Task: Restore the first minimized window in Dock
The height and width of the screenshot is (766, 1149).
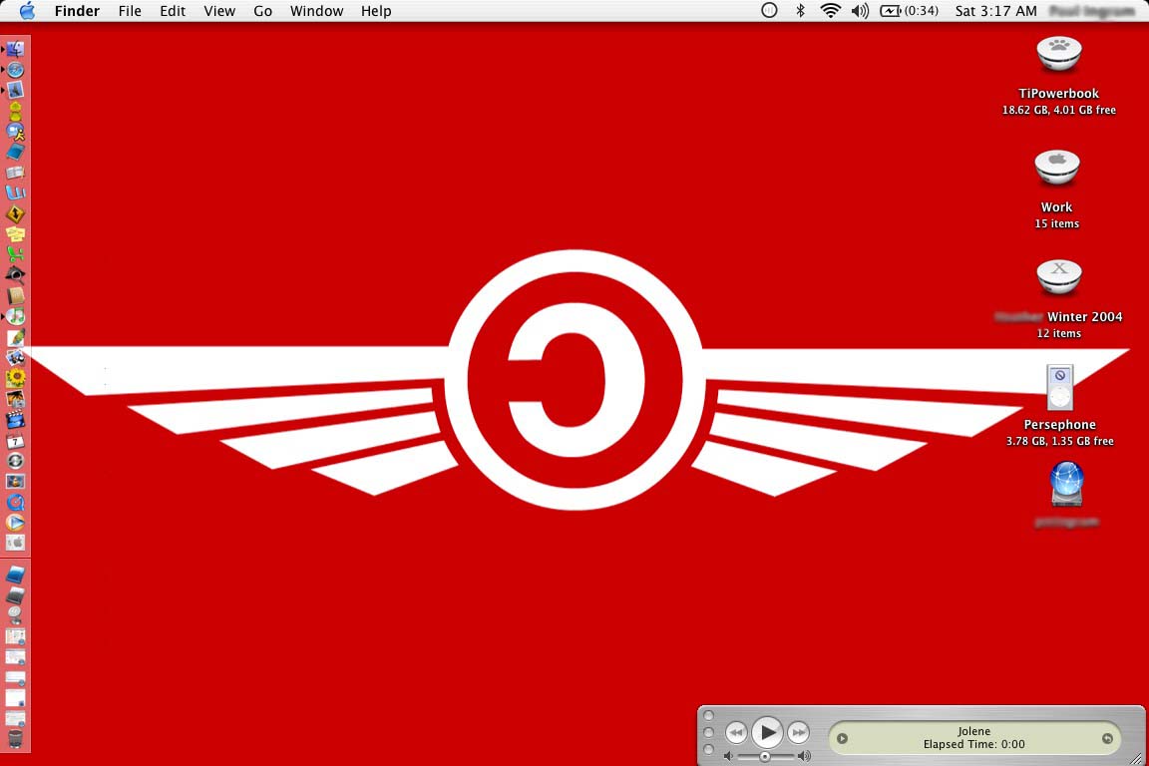Action: 15,636
